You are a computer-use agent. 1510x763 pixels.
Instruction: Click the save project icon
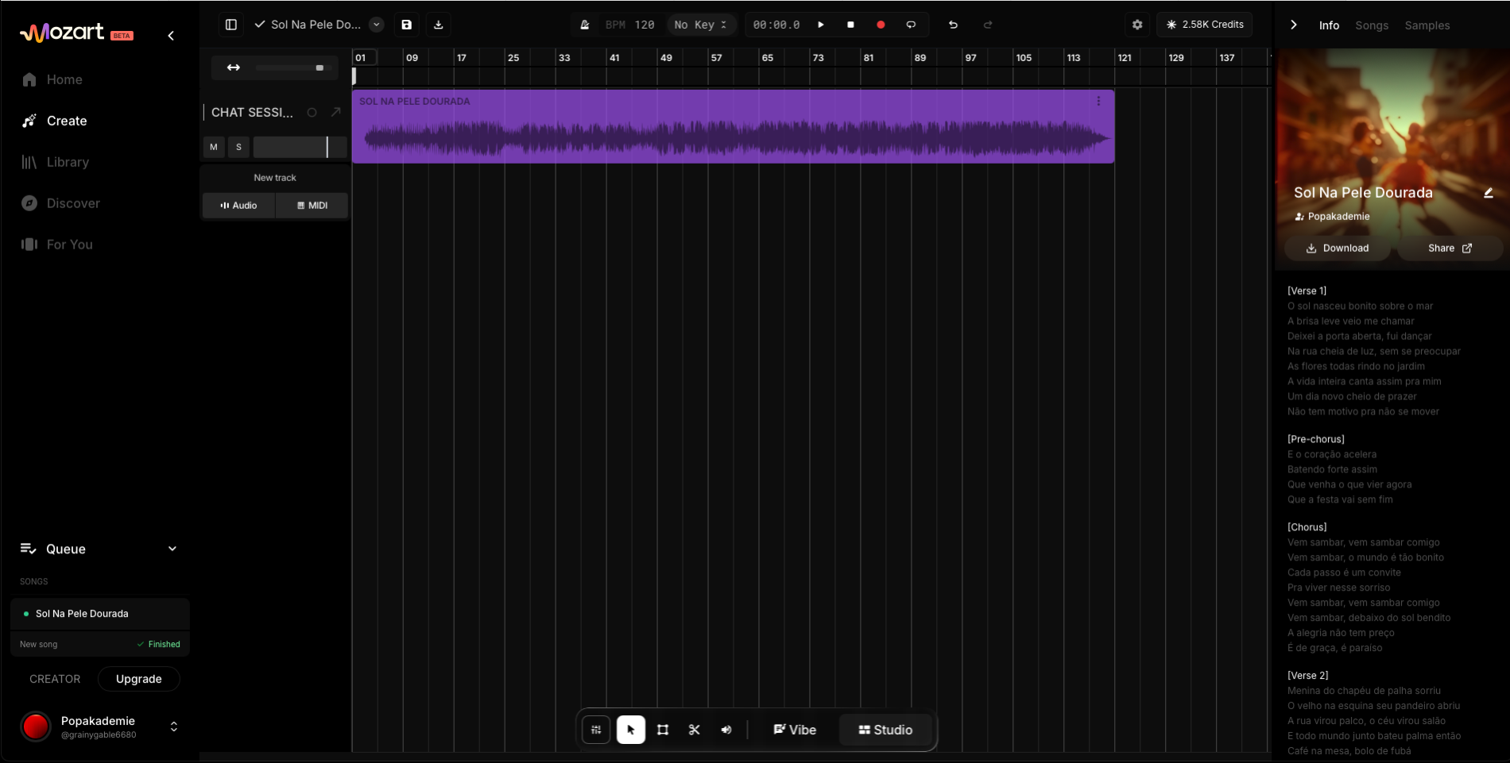pos(407,25)
